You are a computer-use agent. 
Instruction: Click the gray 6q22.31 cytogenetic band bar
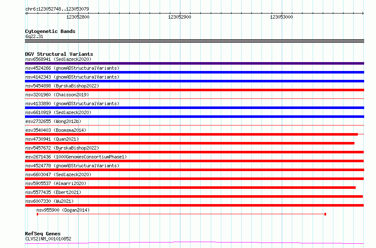194,41
